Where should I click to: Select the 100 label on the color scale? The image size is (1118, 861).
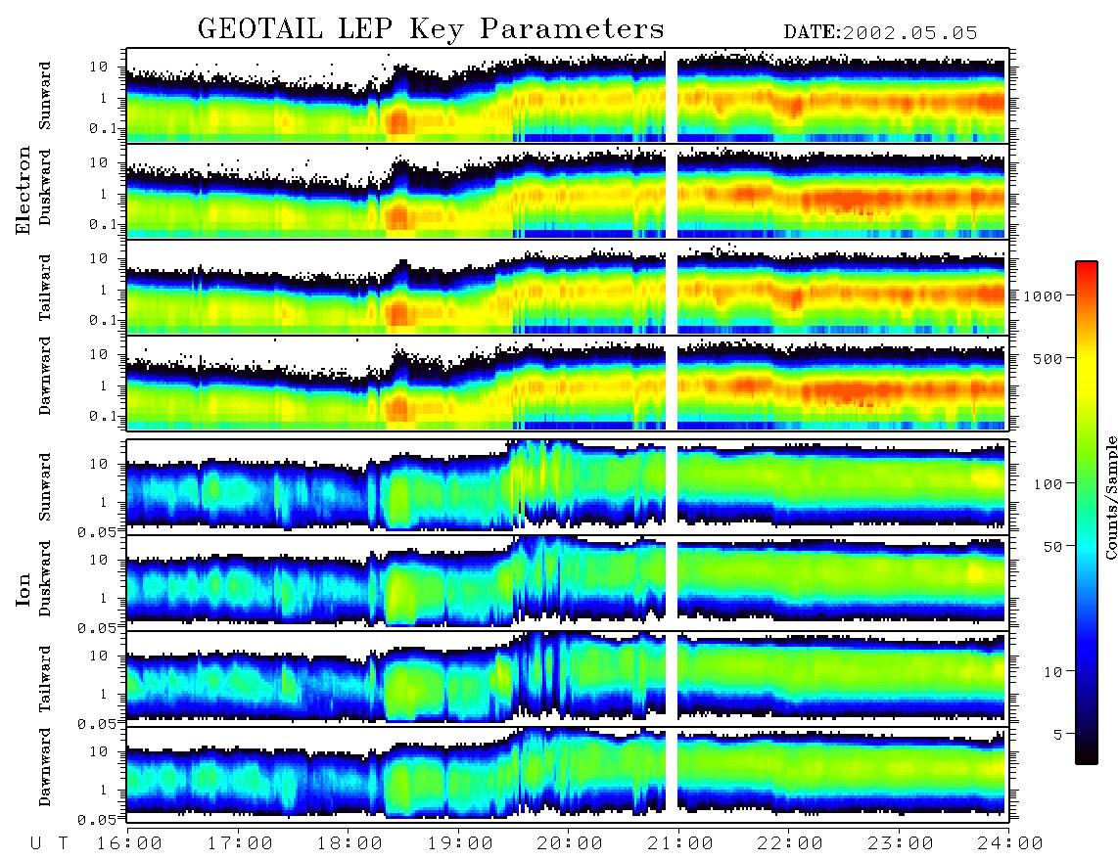click(x=1048, y=484)
